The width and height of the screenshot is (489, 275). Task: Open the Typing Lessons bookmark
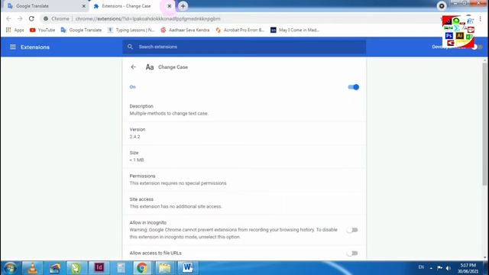[x=131, y=30]
